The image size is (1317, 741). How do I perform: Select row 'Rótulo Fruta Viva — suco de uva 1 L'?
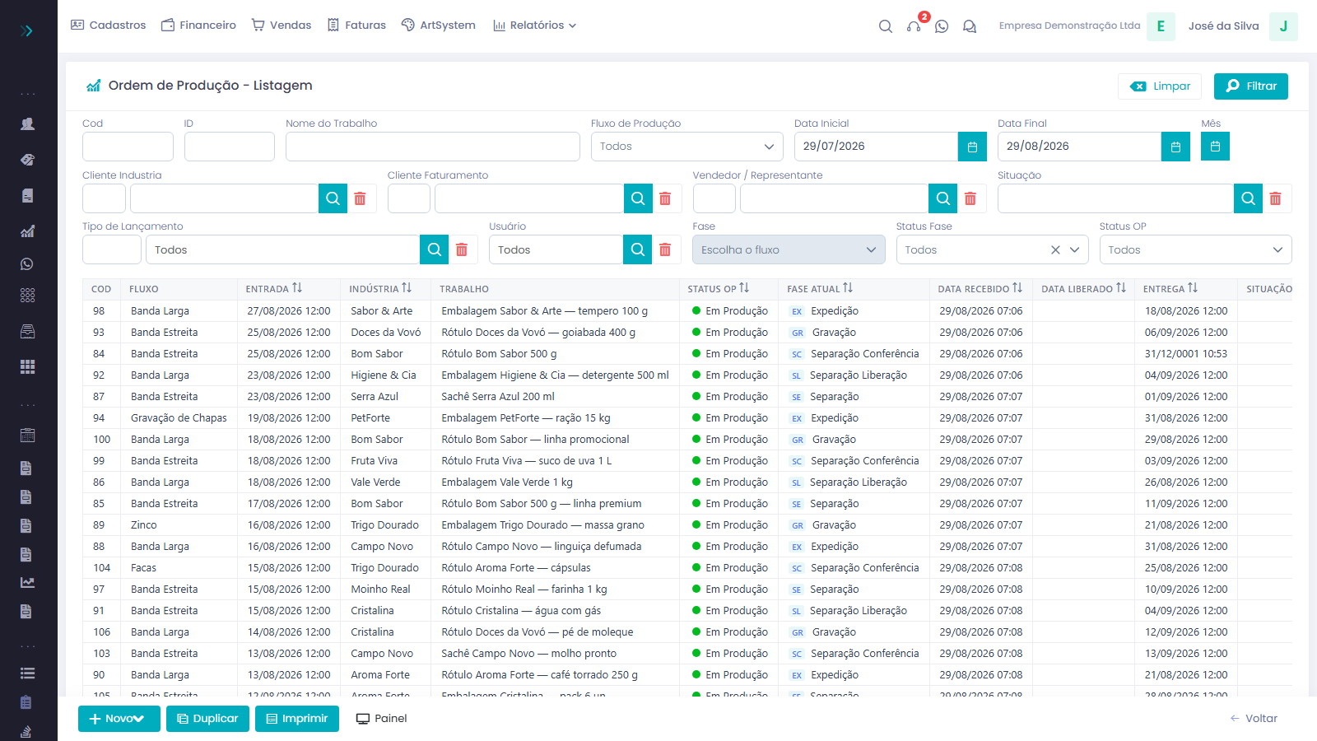click(x=687, y=461)
